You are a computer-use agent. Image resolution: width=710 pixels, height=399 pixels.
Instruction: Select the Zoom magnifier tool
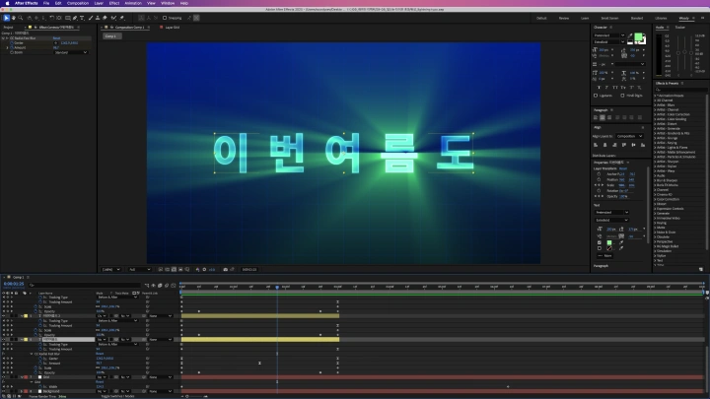[21, 18]
